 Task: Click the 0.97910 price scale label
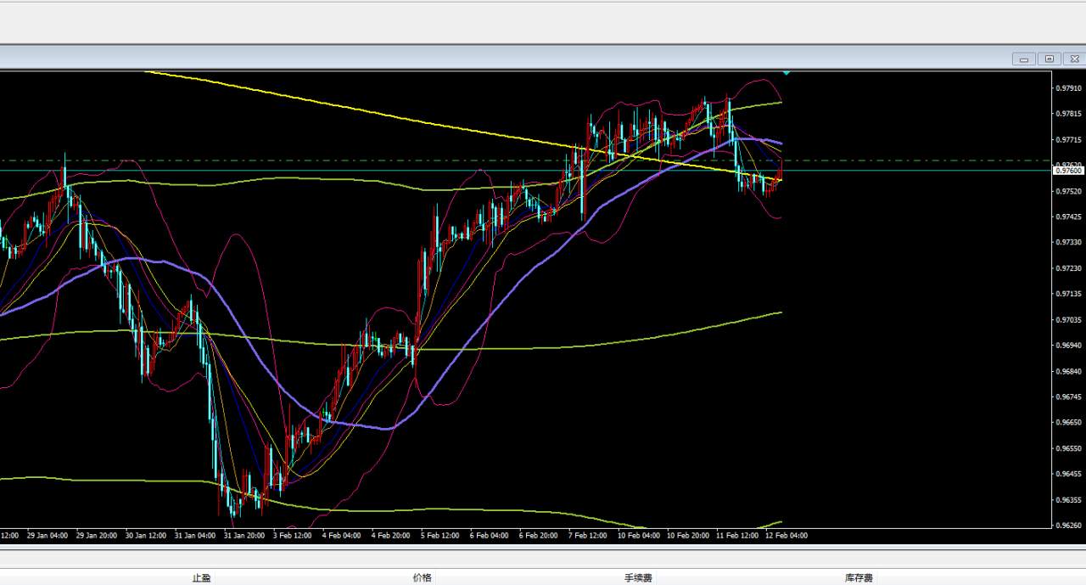point(1068,88)
